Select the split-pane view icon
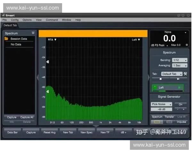Screen dimensions: 192x153 point(169,122)
